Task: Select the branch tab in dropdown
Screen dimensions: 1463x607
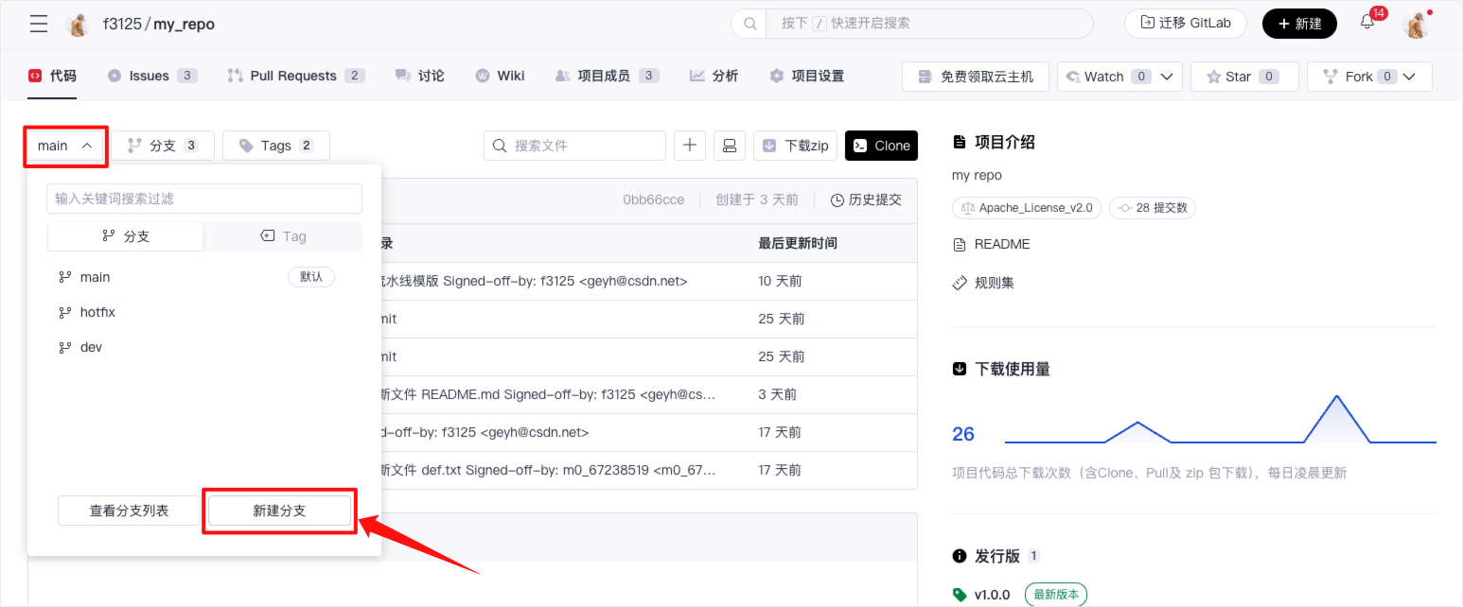Action: coord(125,236)
